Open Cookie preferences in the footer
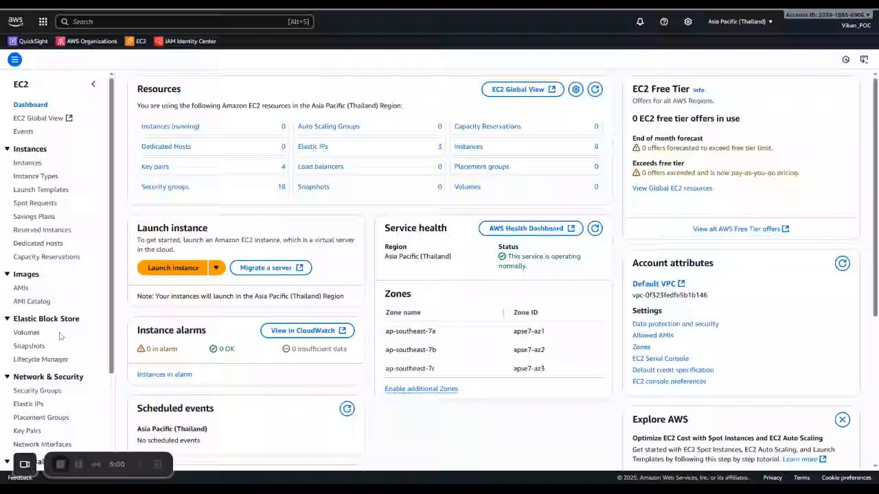 coord(846,478)
